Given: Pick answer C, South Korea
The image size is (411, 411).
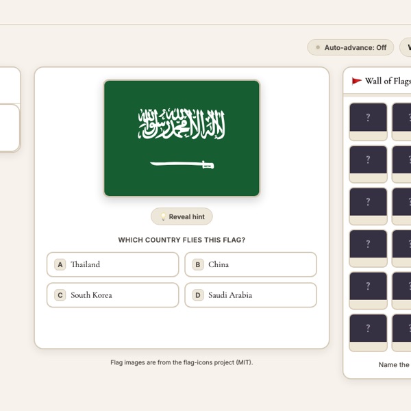Looking at the screenshot, I should coord(113,295).
